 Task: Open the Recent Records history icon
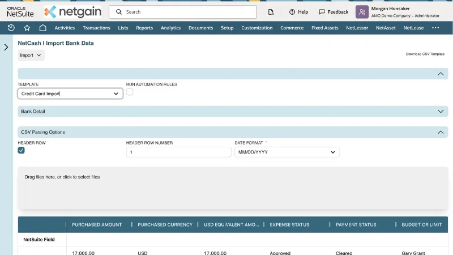pyautogui.click(x=11, y=28)
